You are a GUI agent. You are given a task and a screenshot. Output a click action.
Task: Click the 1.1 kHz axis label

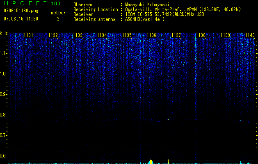pos(3,53)
